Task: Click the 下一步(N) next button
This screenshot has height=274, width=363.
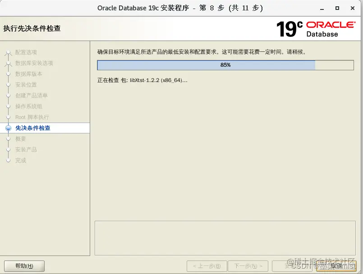Action: pyautogui.click(x=248, y=266)
